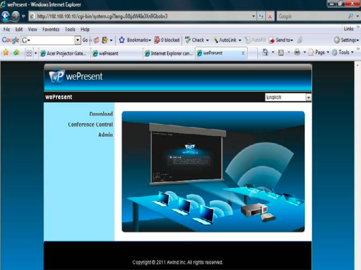This screenshot has height=270, width=361.
Task: Open the Edit menu
Action: click(19, 29)
